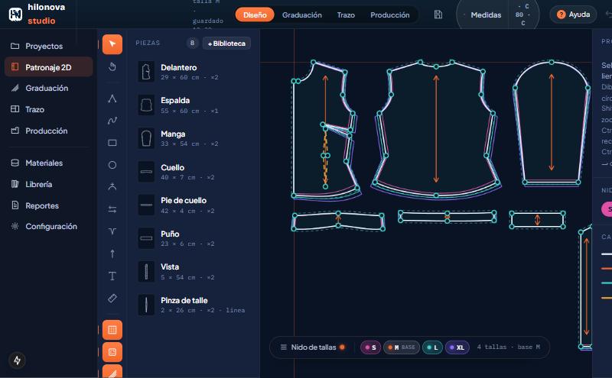This screenshot has width=612, height=378.
Task: Click the +Biblioteca button
Action: pyautogui.click(x=226, y=44)
